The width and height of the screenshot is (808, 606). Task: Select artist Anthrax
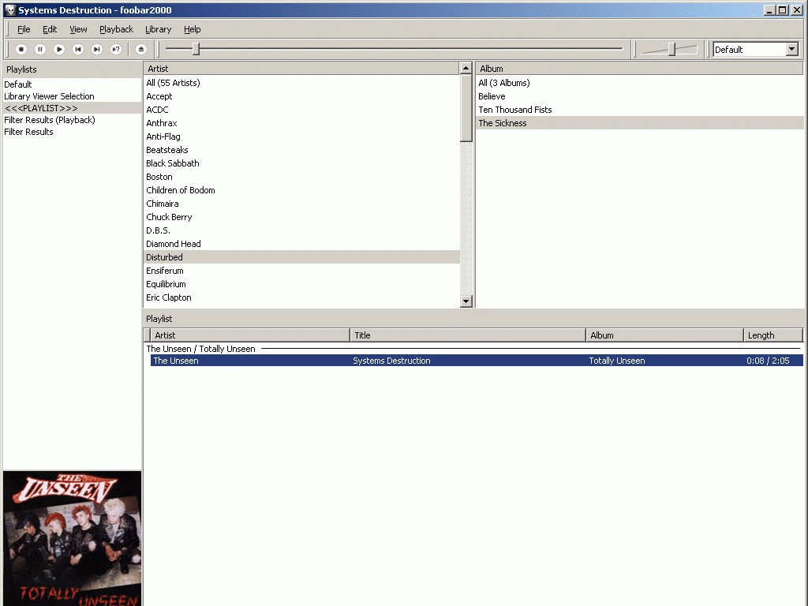point(301,123)
